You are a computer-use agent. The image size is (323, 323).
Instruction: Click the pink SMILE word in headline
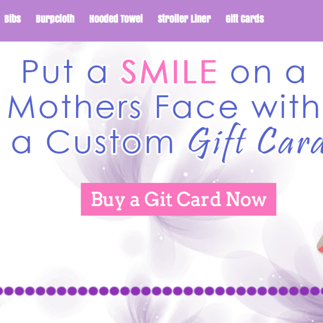click(168, 72)
